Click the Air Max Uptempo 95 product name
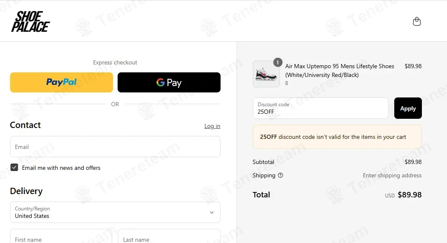Viewport: 447px width, 243px height. [339, 66]
